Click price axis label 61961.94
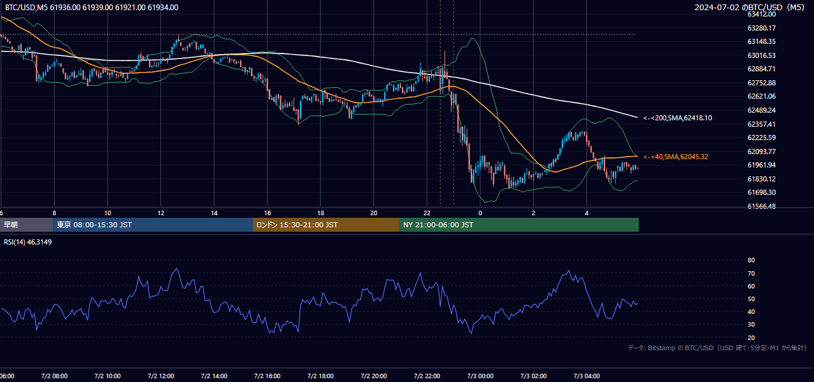The height and width of the screenshot is (382, 814). pos(761,165)
